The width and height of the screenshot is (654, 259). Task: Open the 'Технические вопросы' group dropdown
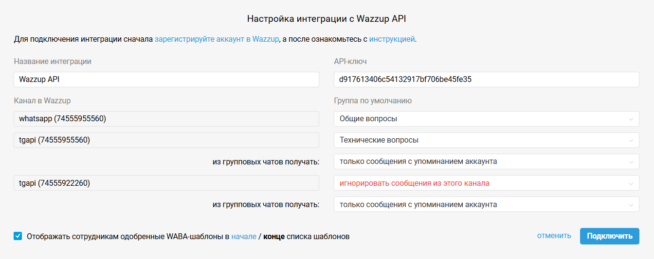click(x=487, y=140)
